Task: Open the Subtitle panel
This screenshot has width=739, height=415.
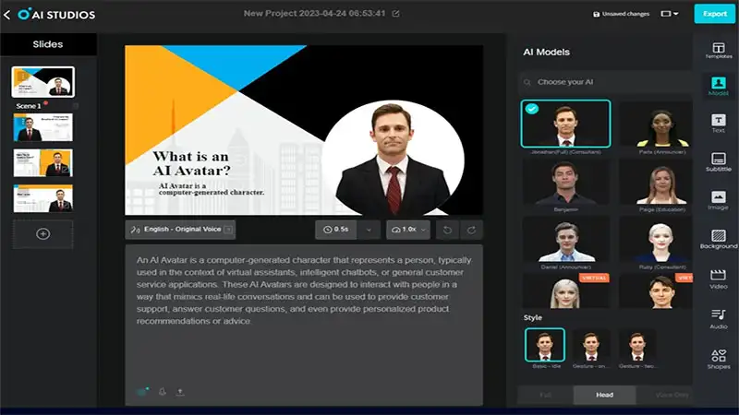Action: 719,162
